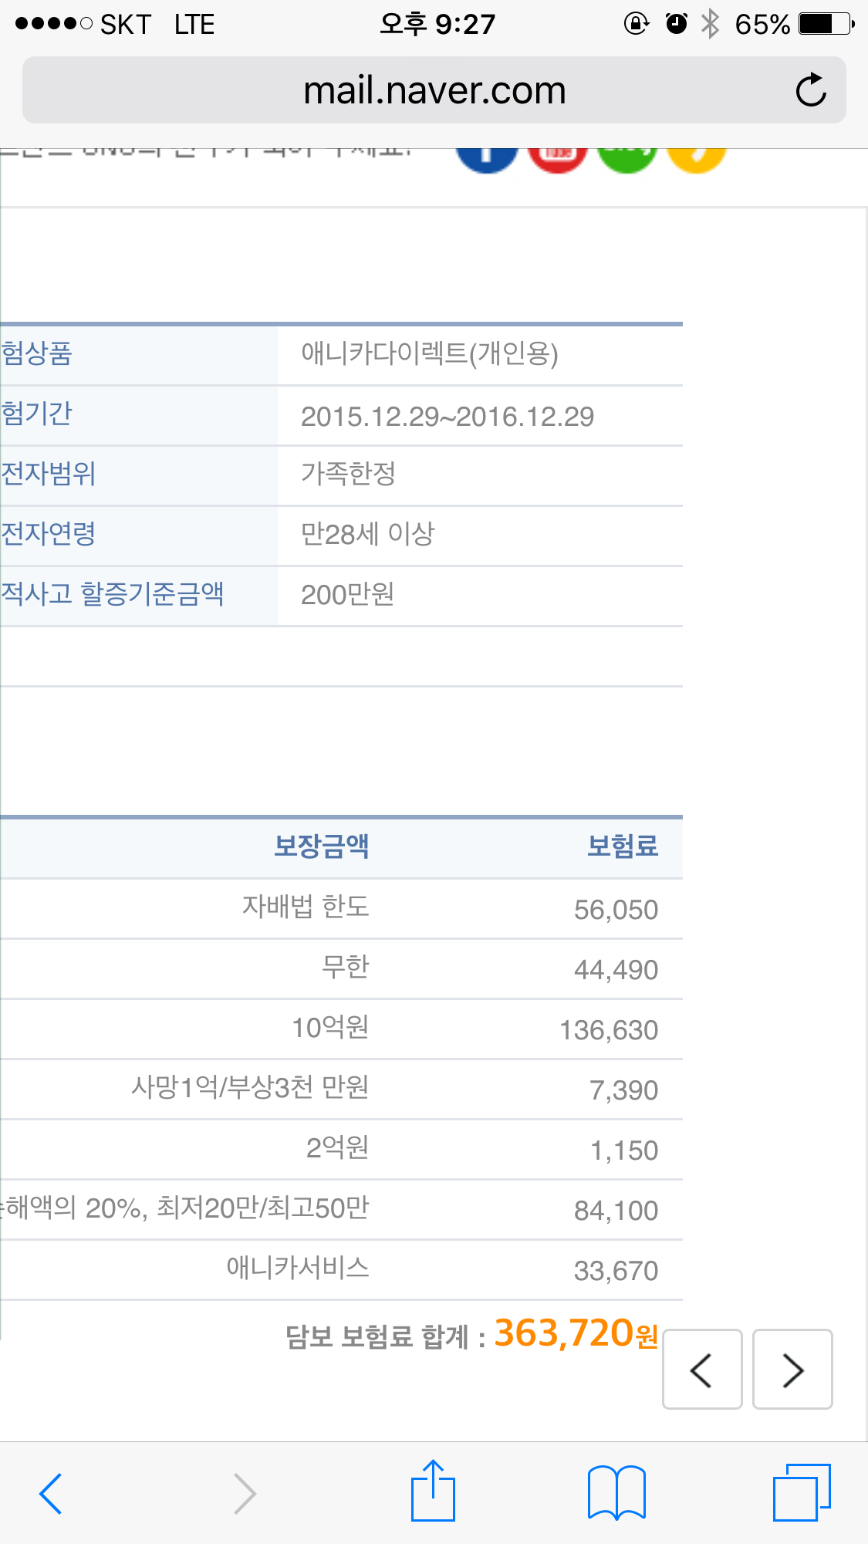Tap the mail.naver.com address bar
This screenshot has height=1544, width=868.
[434, 90]
